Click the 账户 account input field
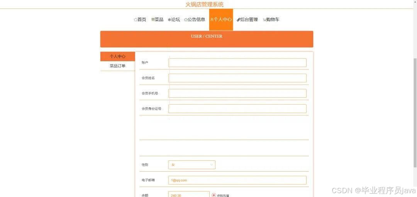 click(237, 63)
